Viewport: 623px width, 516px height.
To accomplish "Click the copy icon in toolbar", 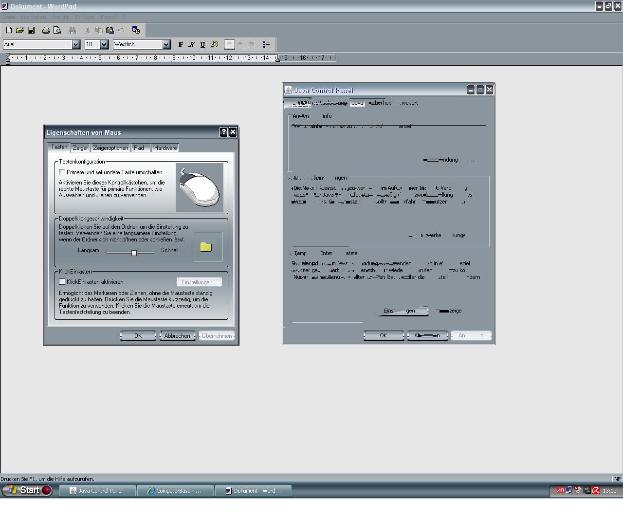I will [99, 30].
